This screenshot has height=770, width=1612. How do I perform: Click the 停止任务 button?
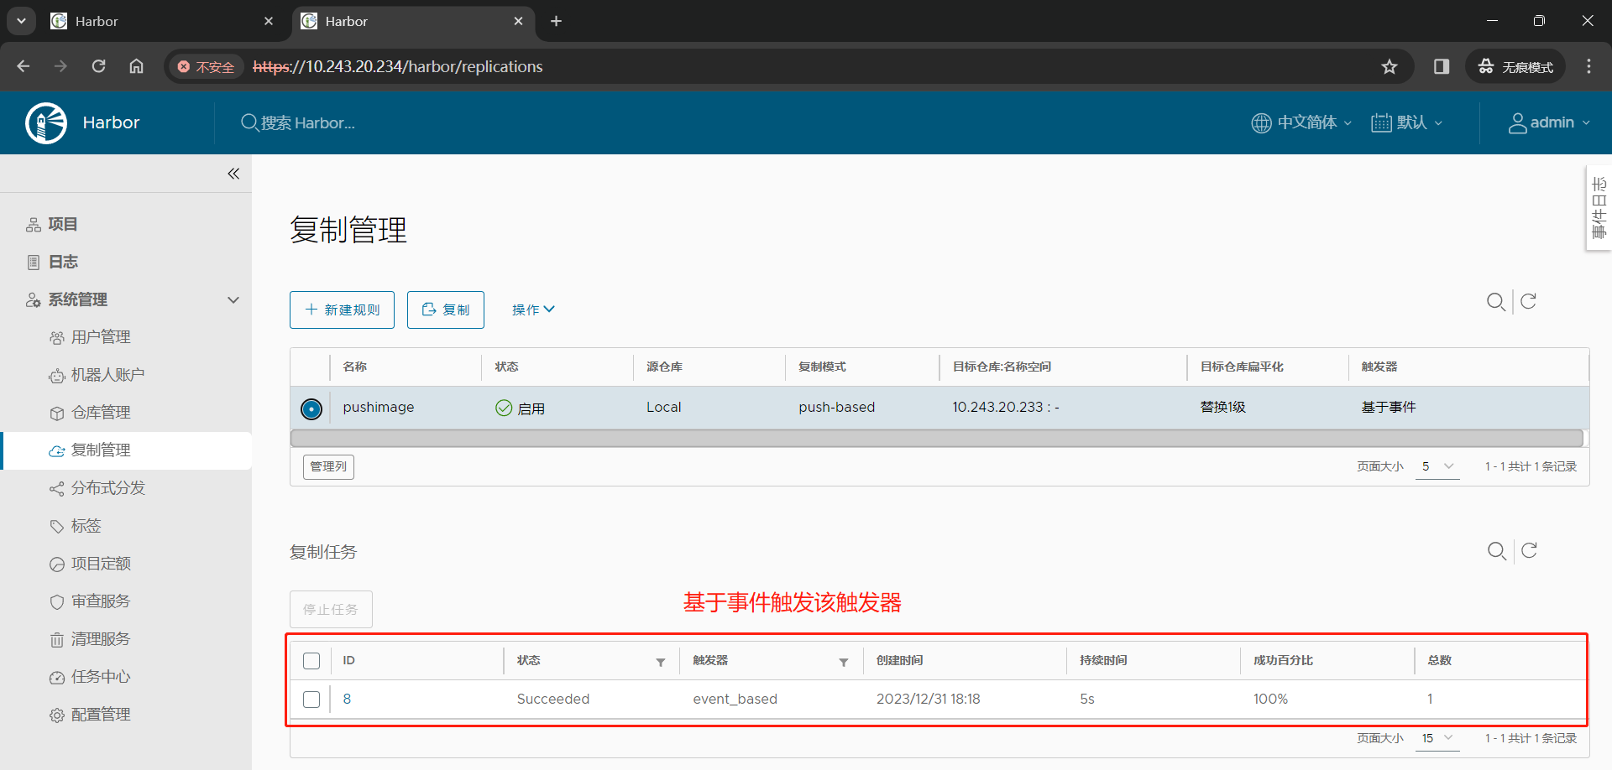pos(331,610)
